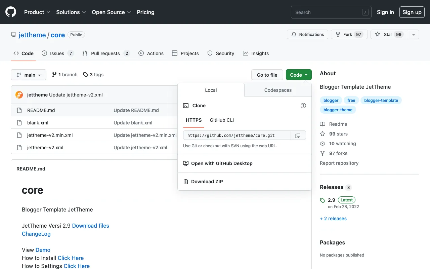View the 99 stars link
Viewport: 430px width, 269px height.
334,134
